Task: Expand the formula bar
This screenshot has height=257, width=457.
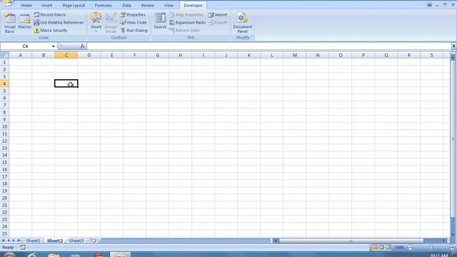Action: pyautogui.click(x=454, y=46)
